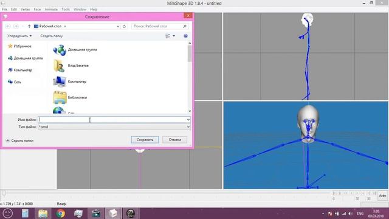Click the Отмена button
389x219 pixels.
174,140
